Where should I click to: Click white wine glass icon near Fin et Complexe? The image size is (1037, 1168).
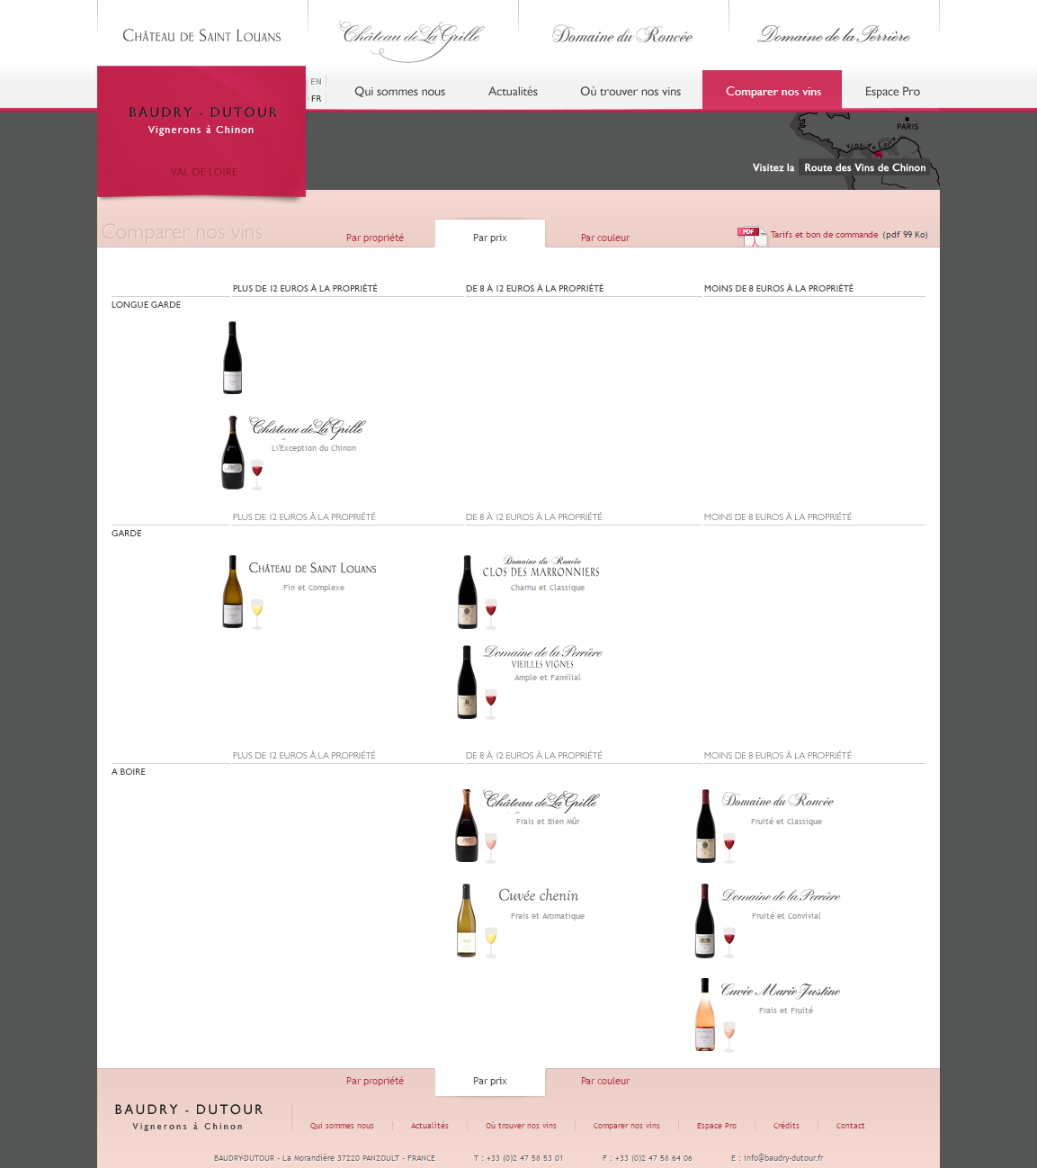coord(257,614)
